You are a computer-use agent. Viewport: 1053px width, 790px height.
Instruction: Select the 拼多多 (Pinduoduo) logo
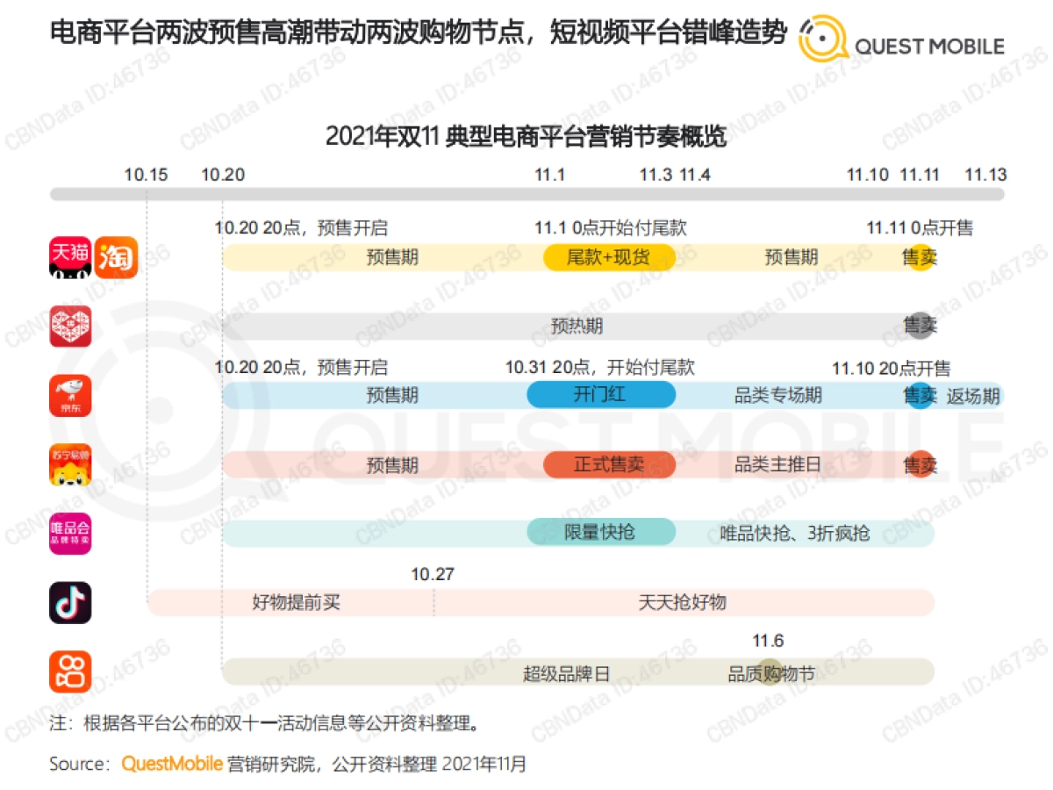70,325
